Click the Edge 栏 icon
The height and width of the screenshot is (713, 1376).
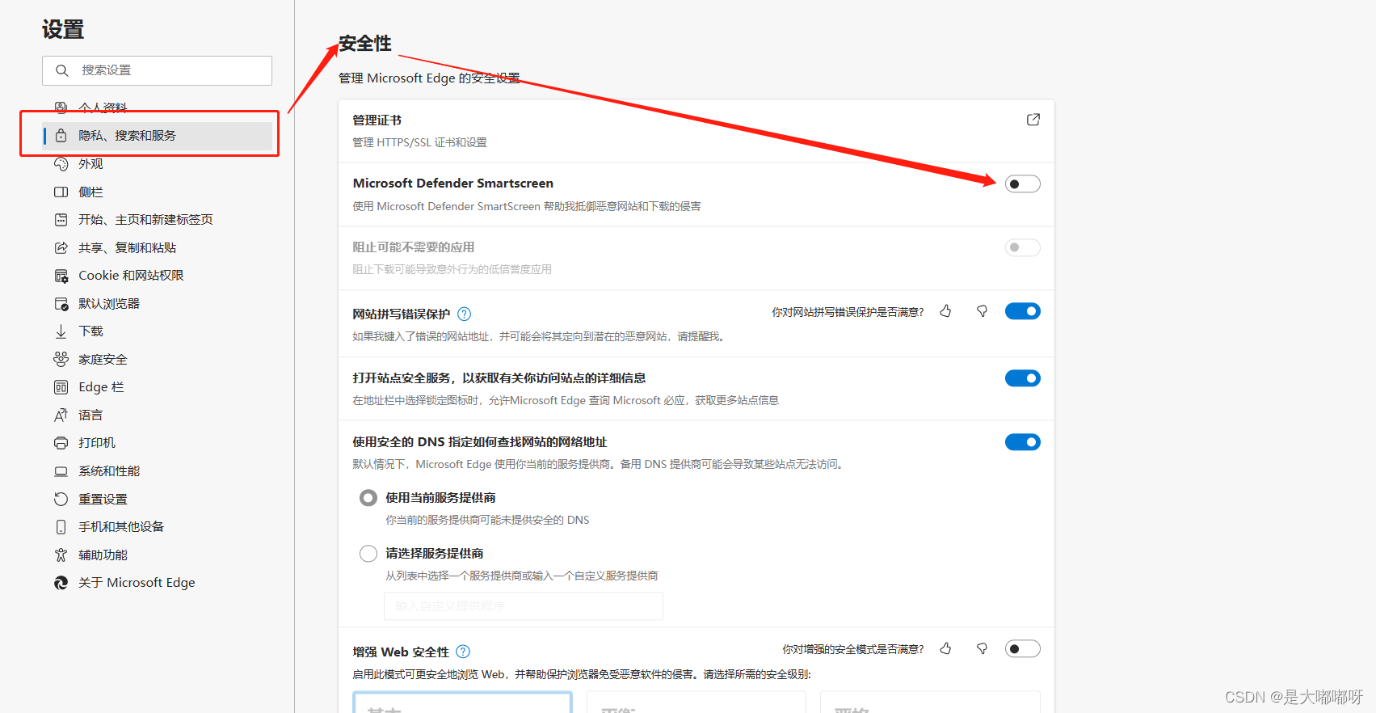(x=61, y=387)
